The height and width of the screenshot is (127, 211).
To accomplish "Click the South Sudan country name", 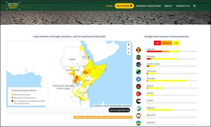I will pyautogui.click(x=153, y=64).
